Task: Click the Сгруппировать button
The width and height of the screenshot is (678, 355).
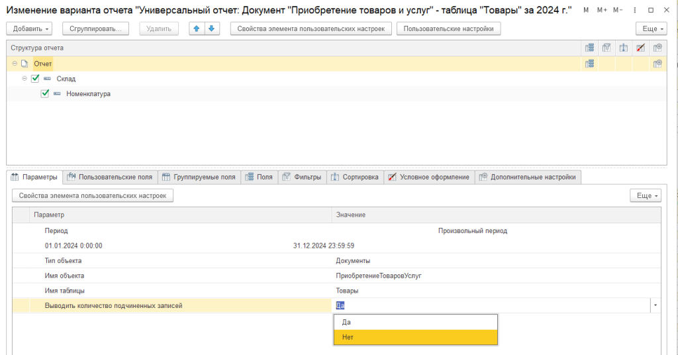Action: coord(95,28)
